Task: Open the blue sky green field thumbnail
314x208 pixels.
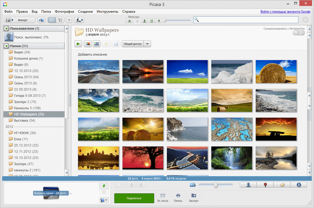Action: (187, 71)
